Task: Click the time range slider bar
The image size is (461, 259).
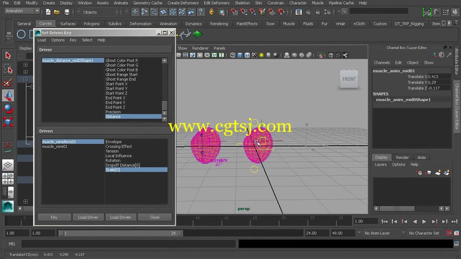Action: [x=120, y=233]
